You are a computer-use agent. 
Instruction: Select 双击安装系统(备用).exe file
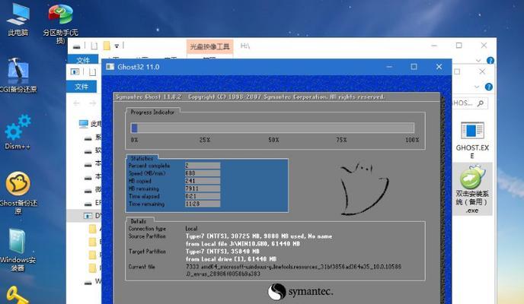click(x=472, y=188)
